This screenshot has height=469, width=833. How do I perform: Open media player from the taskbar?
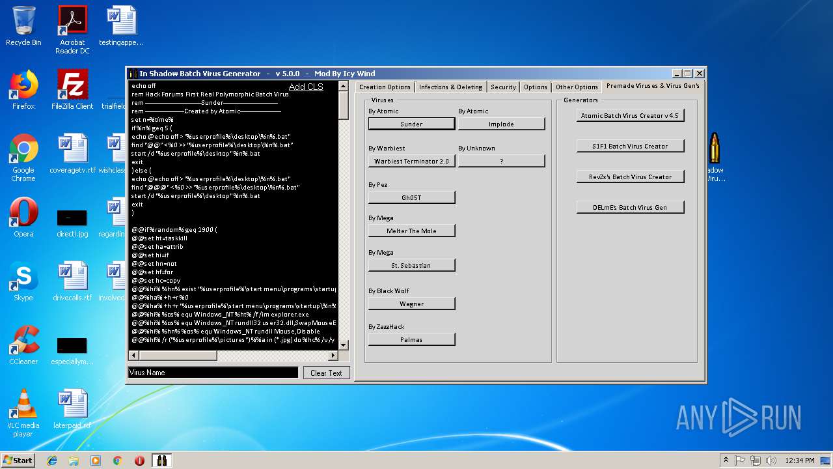[x=96, y=461]
